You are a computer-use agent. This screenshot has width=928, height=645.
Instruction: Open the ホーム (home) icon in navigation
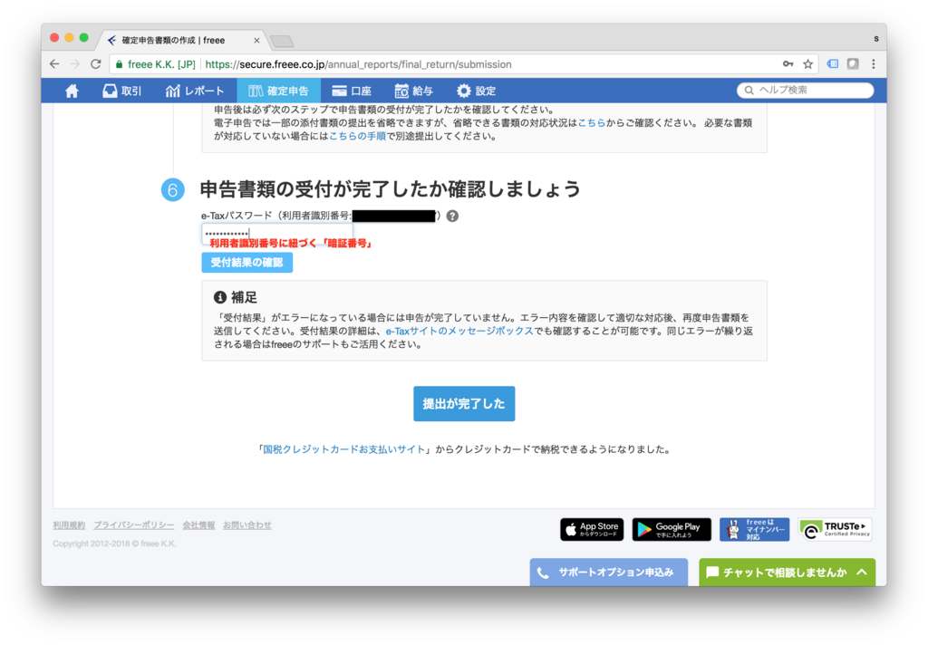72,91
